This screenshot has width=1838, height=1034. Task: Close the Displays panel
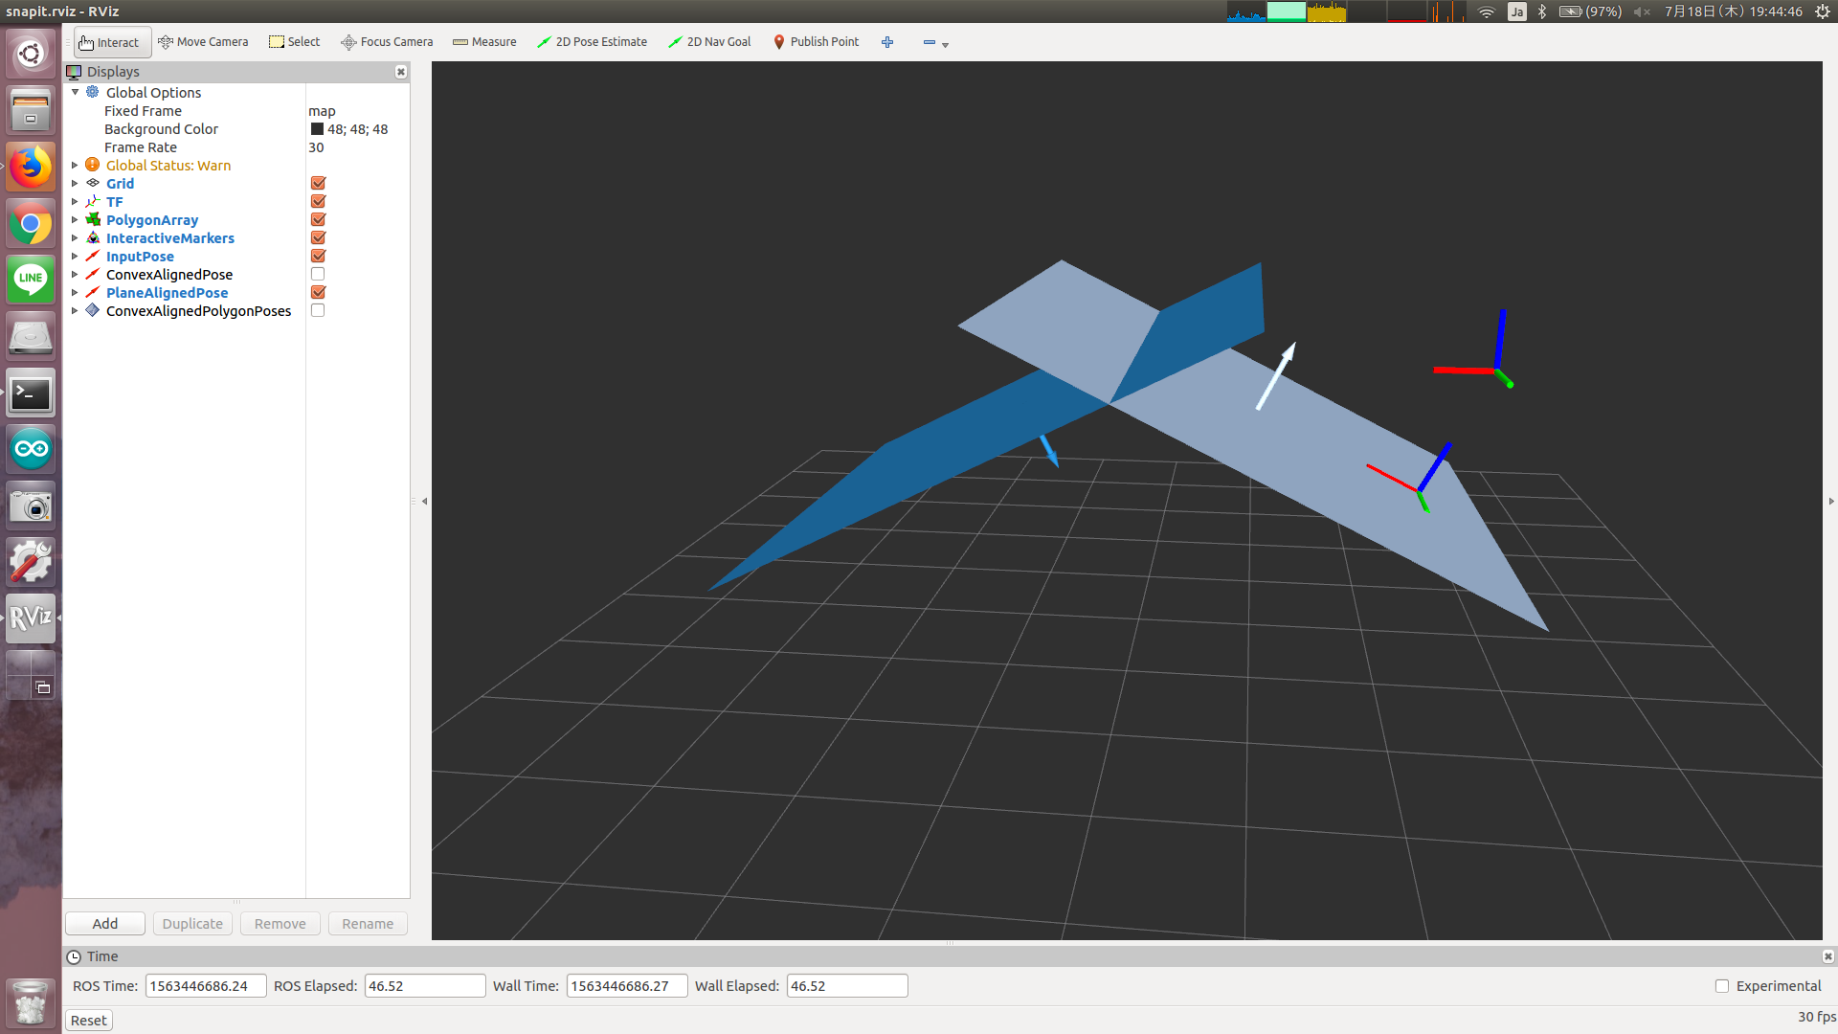[x=401, y=72]
